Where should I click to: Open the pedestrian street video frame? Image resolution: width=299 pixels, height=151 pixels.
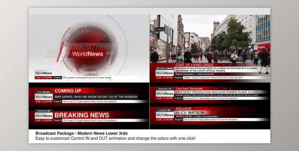click(x=210, y=39)
